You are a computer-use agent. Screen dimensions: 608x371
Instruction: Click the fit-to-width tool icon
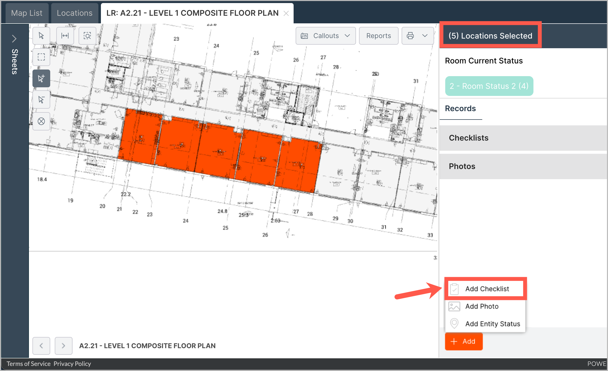click(65, 36)
